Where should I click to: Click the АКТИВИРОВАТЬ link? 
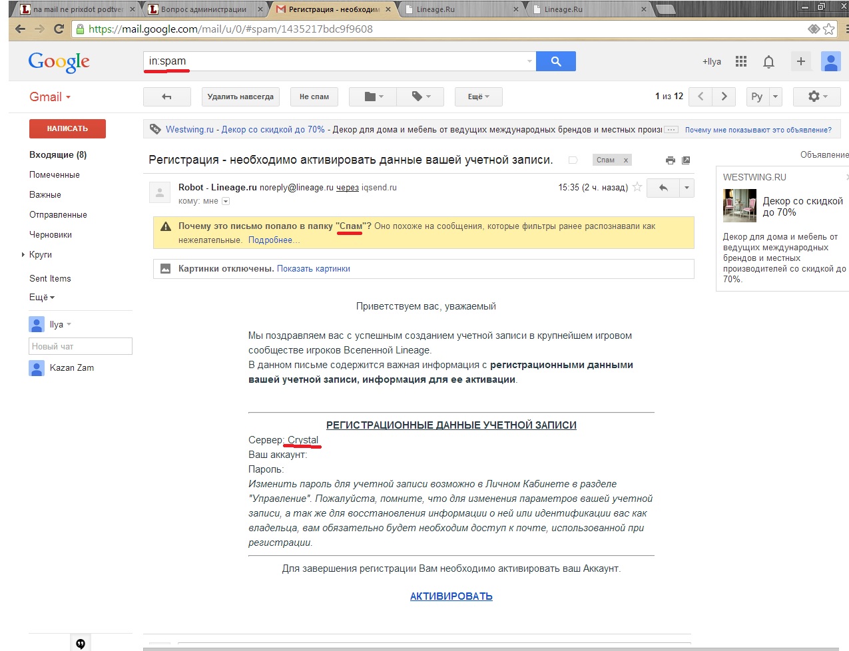(451, 596)
